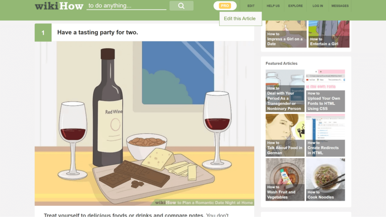Open How to Cook Noodles article
This screenshot has width=386, height=217.
coord(325,179)
